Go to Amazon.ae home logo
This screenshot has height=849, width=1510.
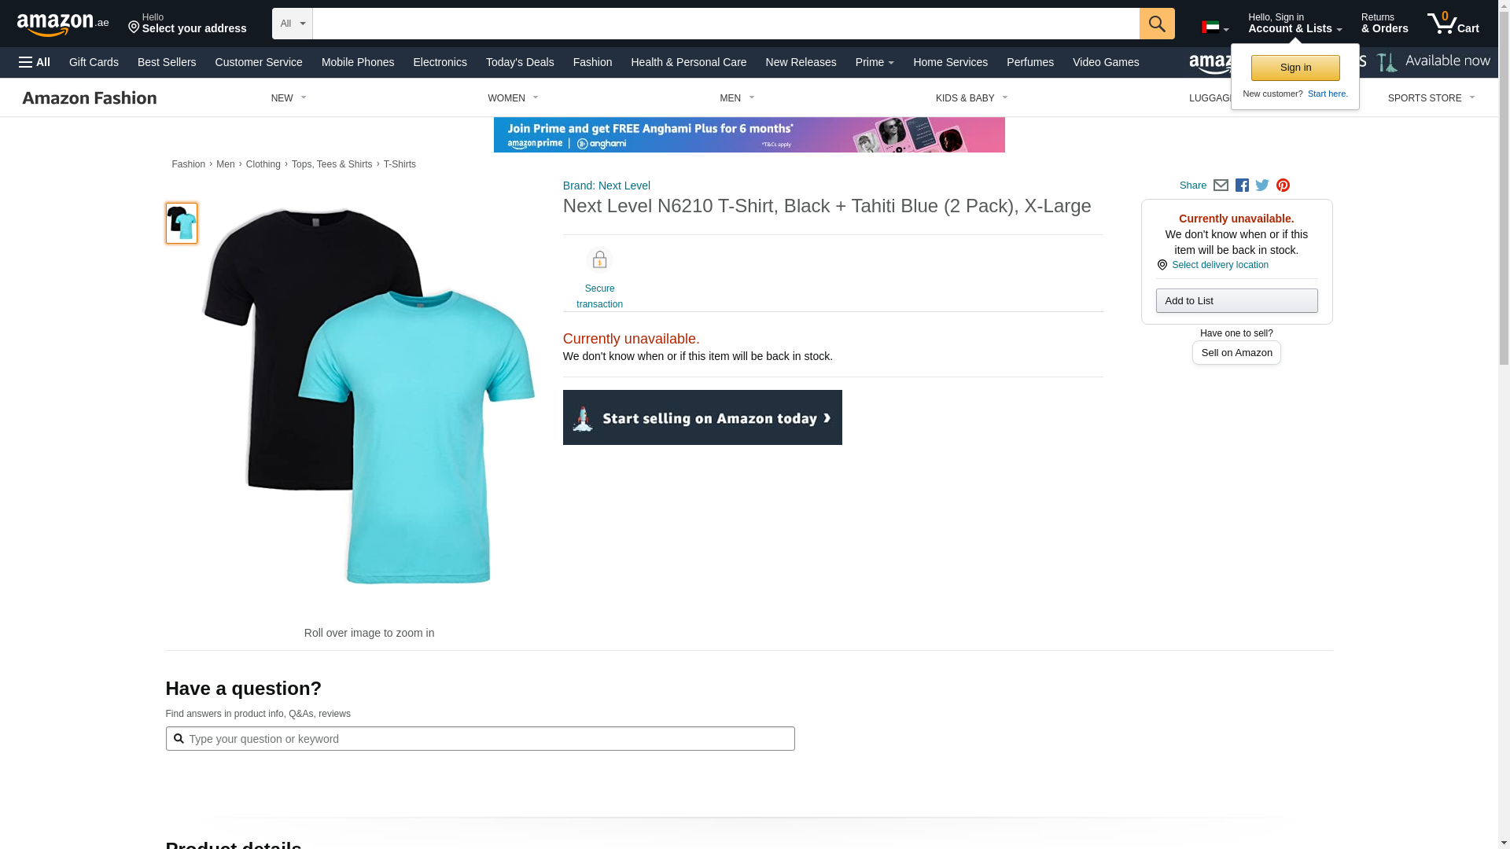[63, 24]
